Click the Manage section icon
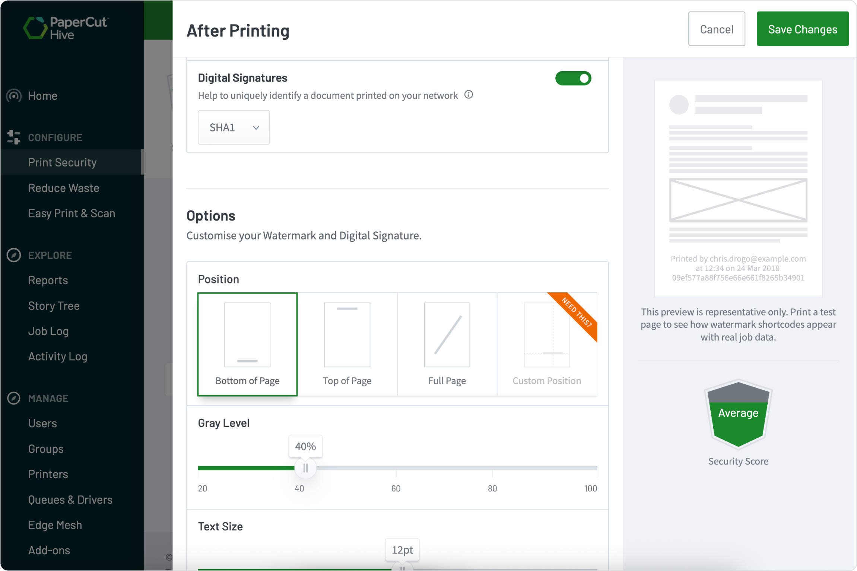857x571 pixels. (13, 398)
